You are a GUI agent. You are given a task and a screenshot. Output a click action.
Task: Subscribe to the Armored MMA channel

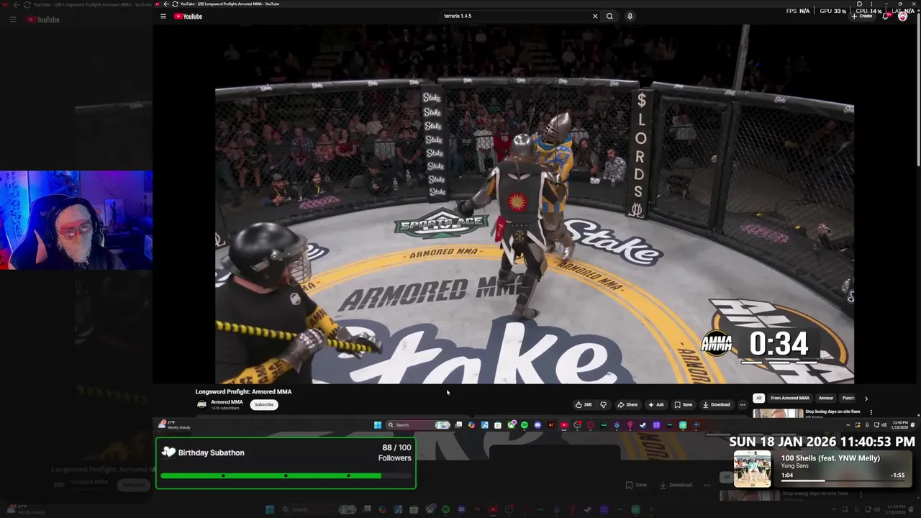[263, 404]
